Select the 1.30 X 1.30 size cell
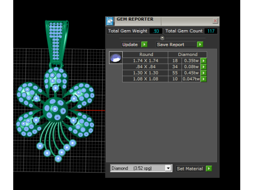 click(x=146, y=73)
